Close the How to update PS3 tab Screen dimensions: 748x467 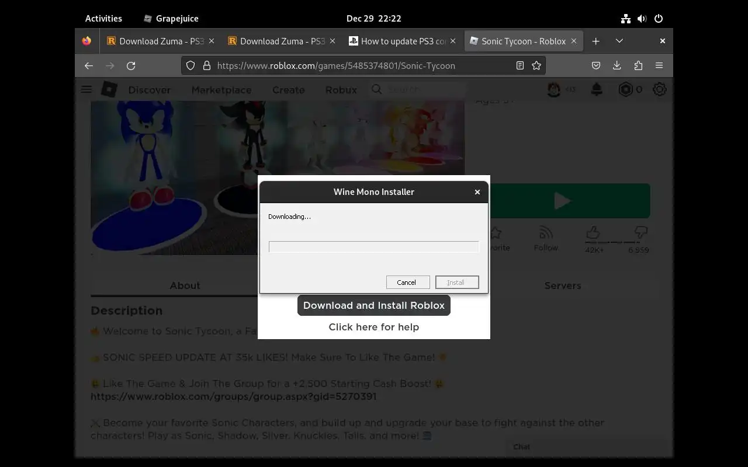click(x=453, y=41)
